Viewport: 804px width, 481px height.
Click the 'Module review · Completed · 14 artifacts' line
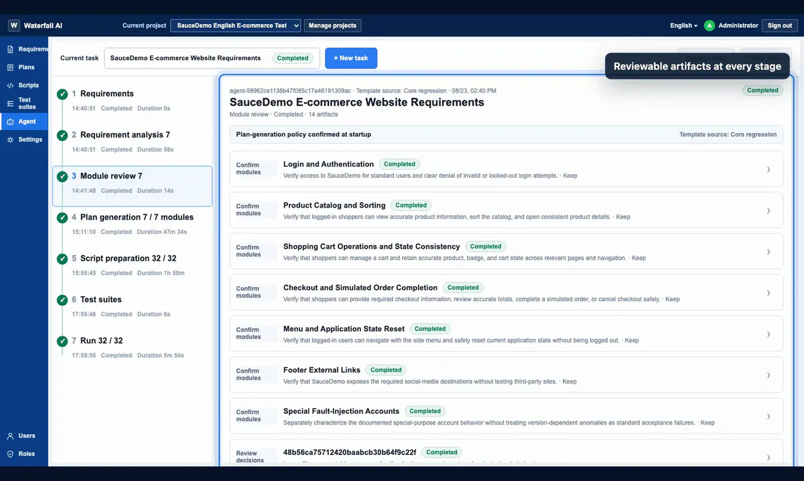tap(284, 115)
